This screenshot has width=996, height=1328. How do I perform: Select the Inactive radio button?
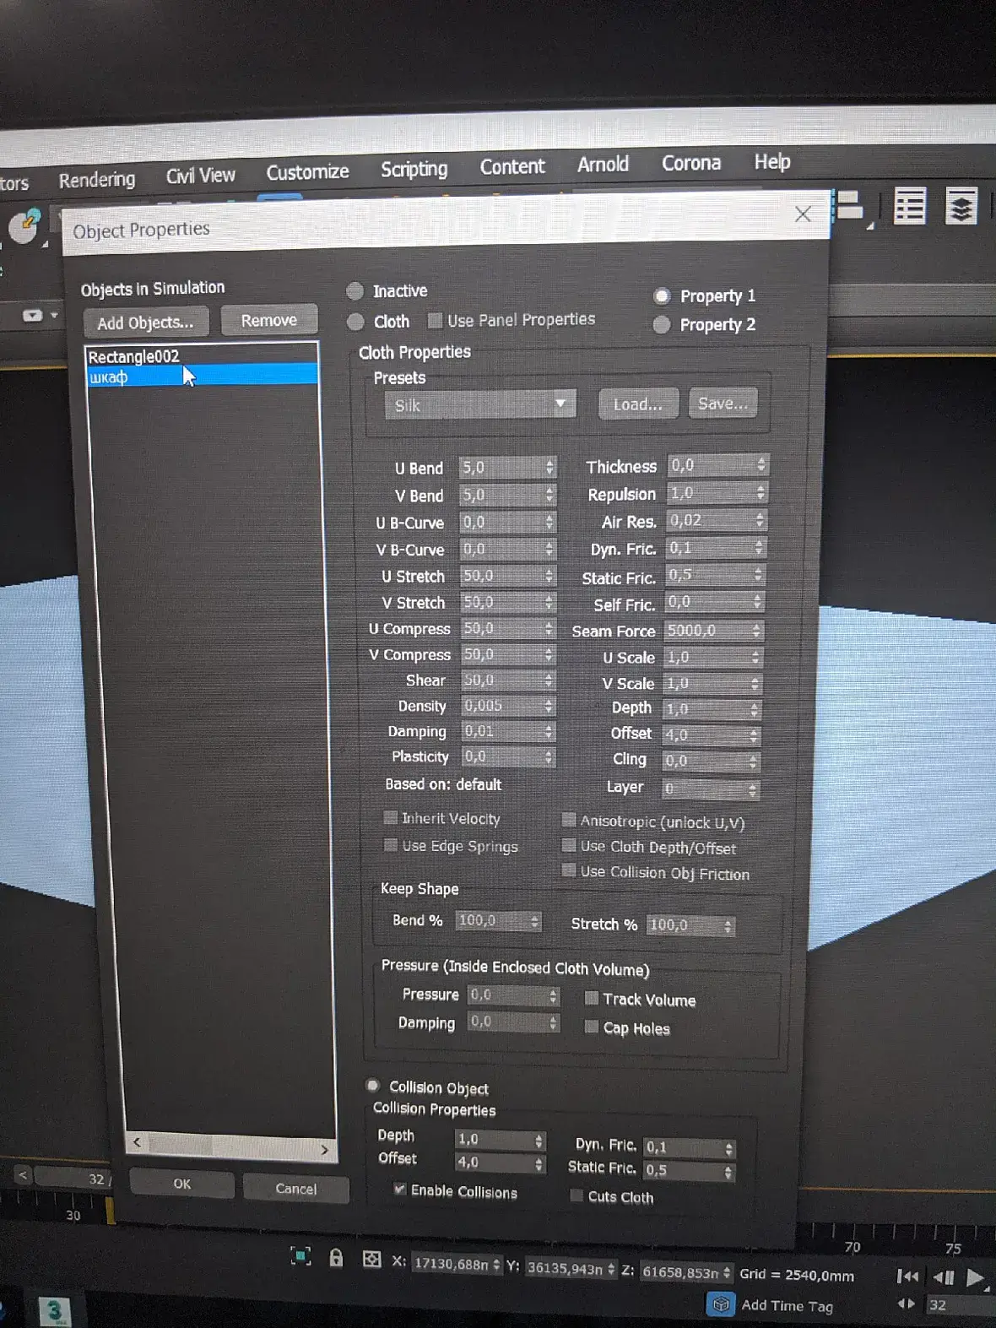click(355, 291)
